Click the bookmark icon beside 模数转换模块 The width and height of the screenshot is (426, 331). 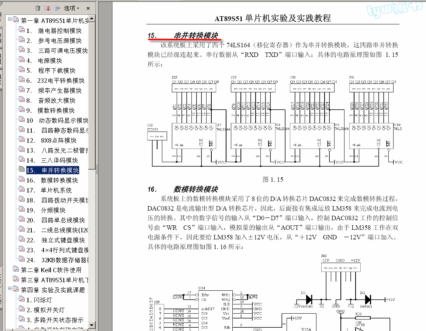pos(22,109)
